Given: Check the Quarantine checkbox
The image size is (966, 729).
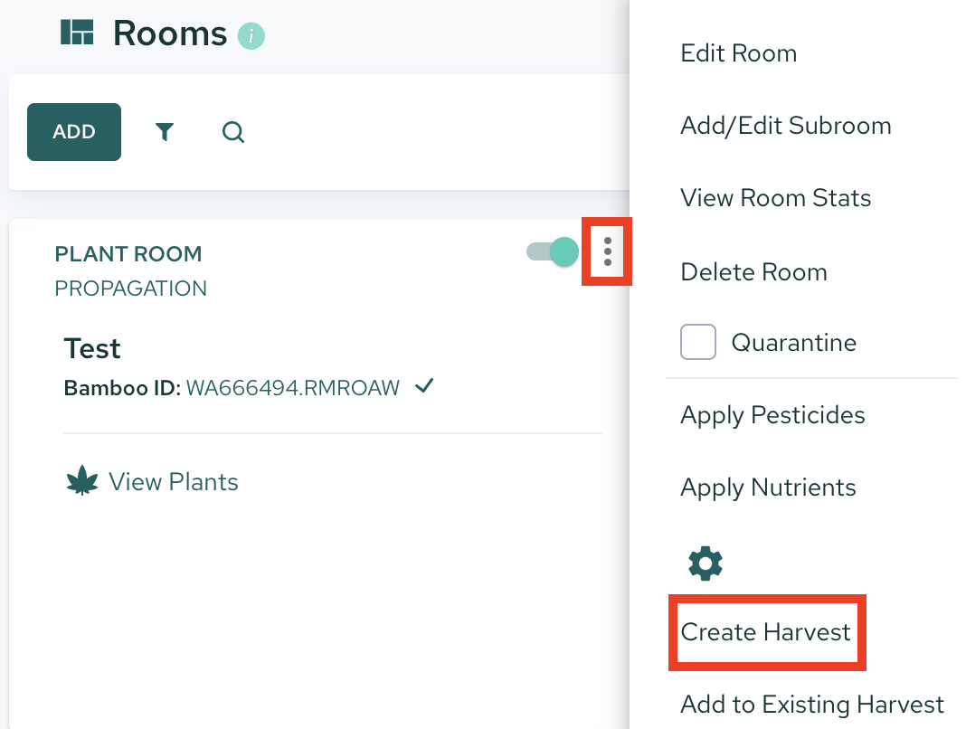Looking at the screenshot, I should pos(698,342).
